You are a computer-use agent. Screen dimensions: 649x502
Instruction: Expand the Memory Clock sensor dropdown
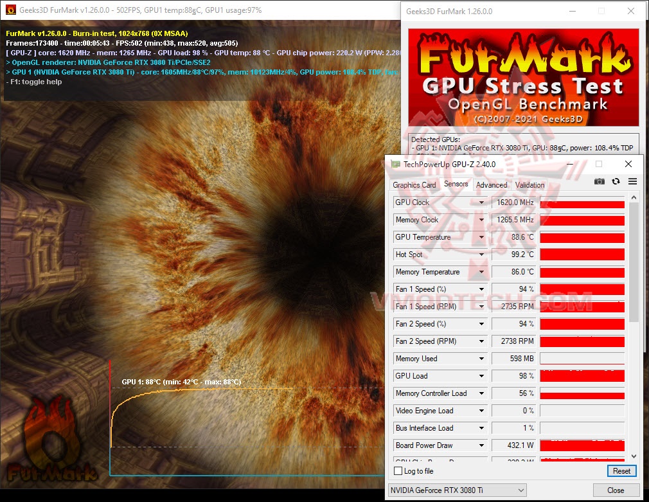click(x=481, y=220)
